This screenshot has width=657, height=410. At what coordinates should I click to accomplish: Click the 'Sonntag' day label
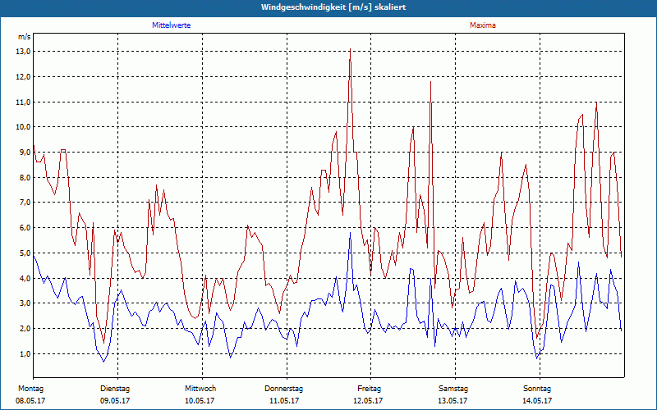point(537,389)
